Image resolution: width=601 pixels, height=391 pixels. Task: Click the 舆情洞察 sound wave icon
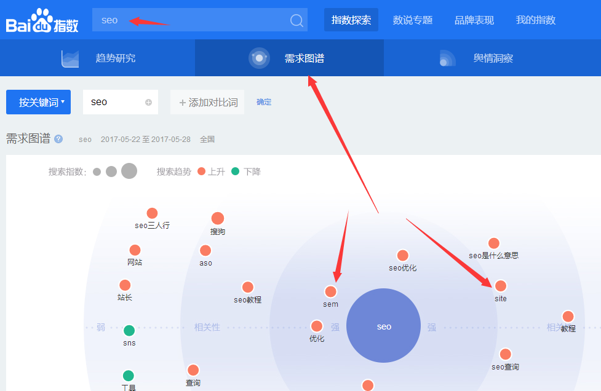(x=447, y=57)
